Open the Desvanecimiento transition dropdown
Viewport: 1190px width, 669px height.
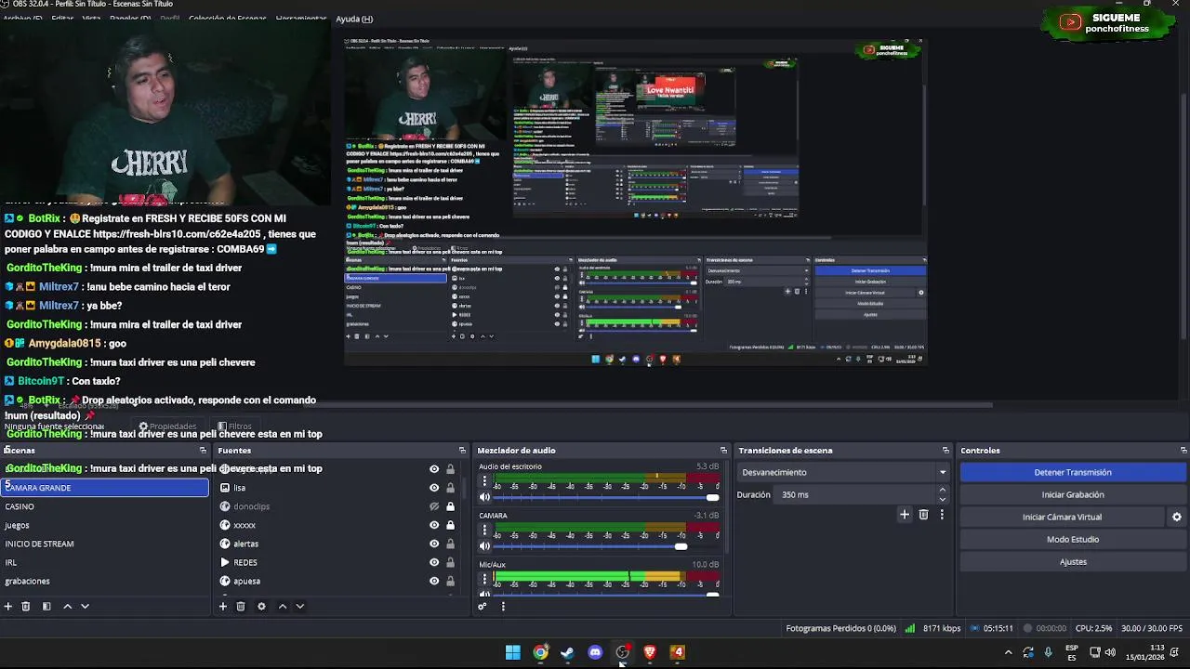(843, 472)
